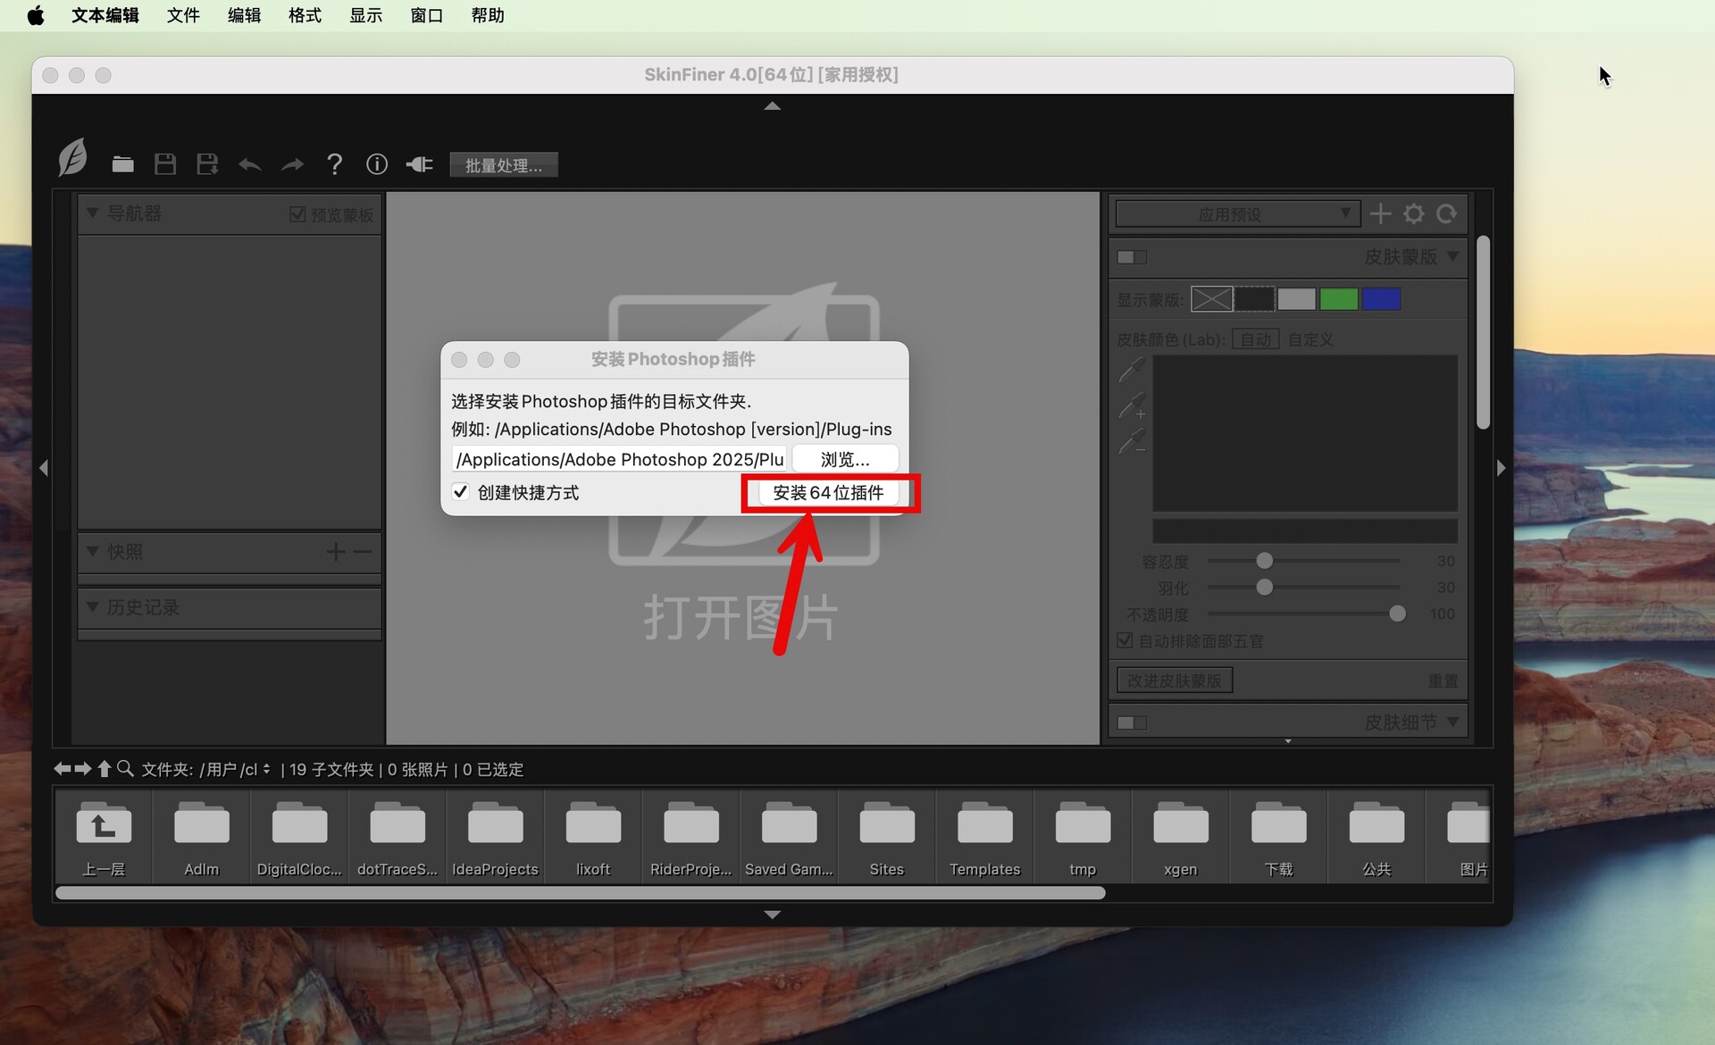
Task: Click the Save floppy disk icon
Action: coord(165,164)
